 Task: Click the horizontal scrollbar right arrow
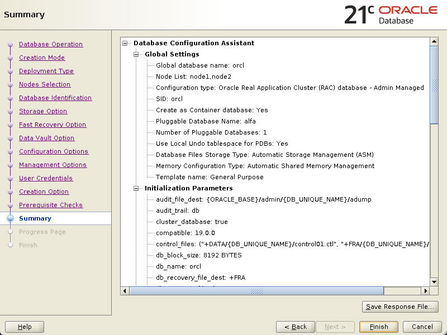425,291
